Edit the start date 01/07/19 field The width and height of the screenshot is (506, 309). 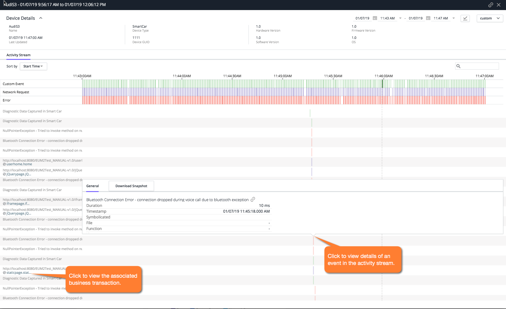(362, 18)
